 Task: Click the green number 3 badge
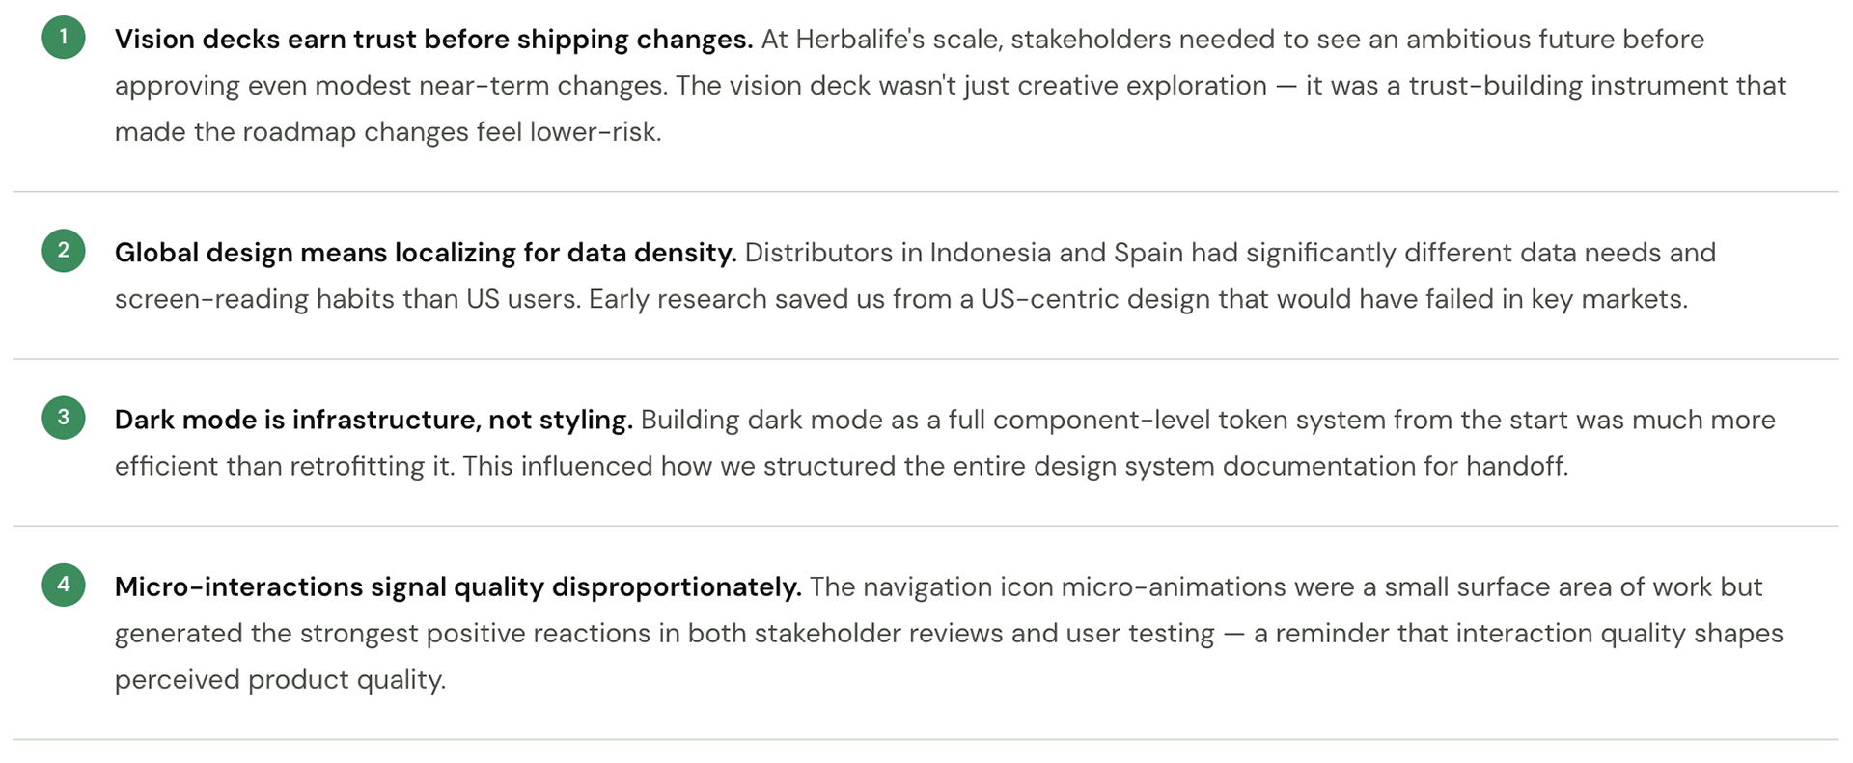pos(64,418)
